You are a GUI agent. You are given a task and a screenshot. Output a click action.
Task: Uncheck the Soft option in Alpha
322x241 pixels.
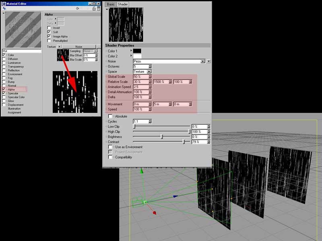[49, 32]
